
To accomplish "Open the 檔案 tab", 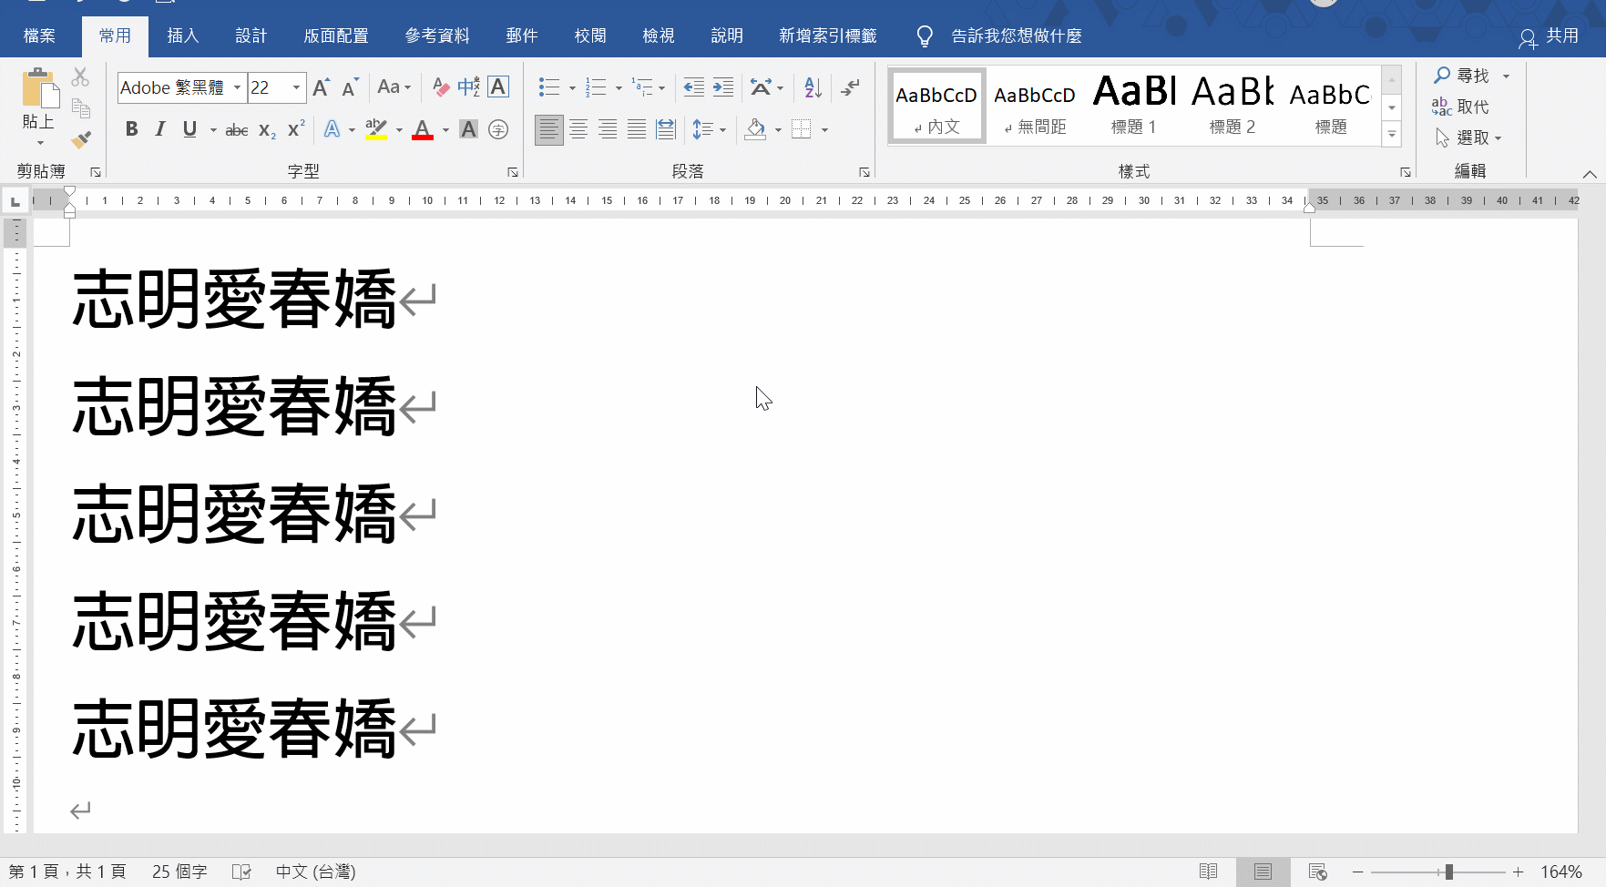I will pos(39,36).
